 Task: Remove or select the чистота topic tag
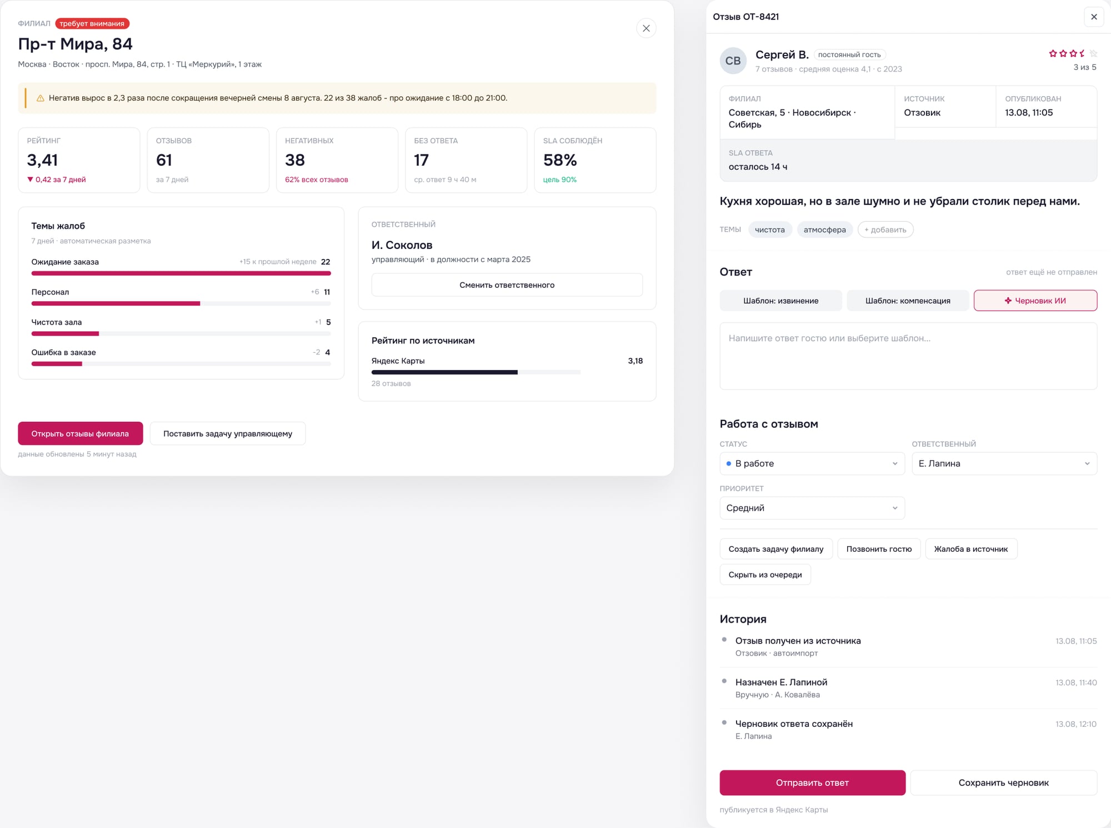769,230
